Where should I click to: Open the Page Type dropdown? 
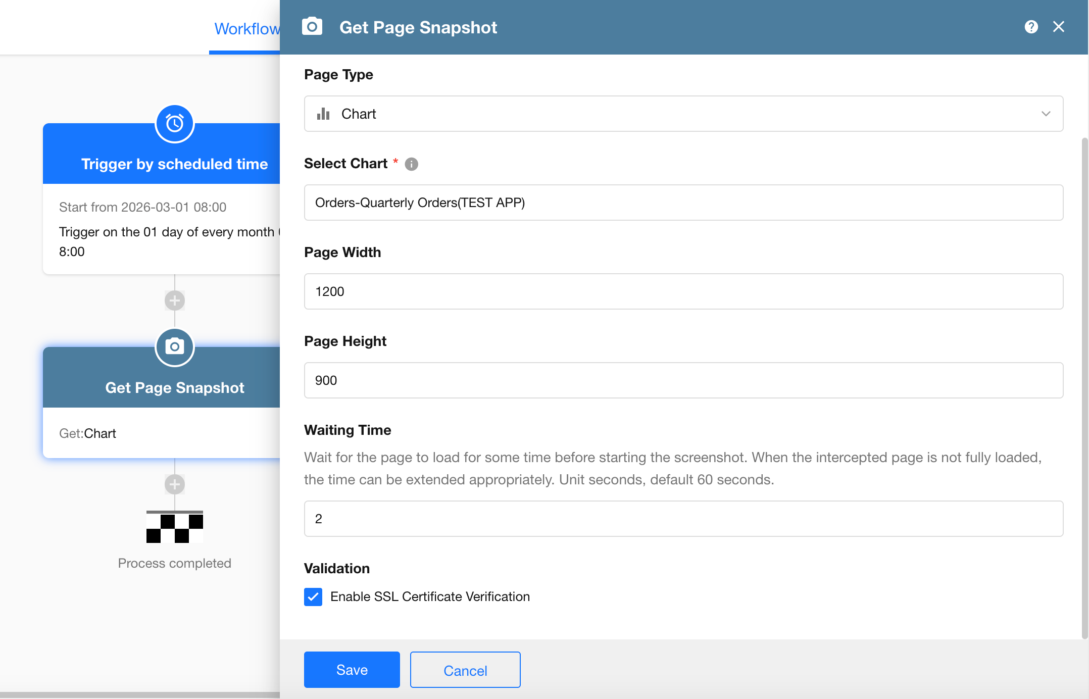coord(683,114)
